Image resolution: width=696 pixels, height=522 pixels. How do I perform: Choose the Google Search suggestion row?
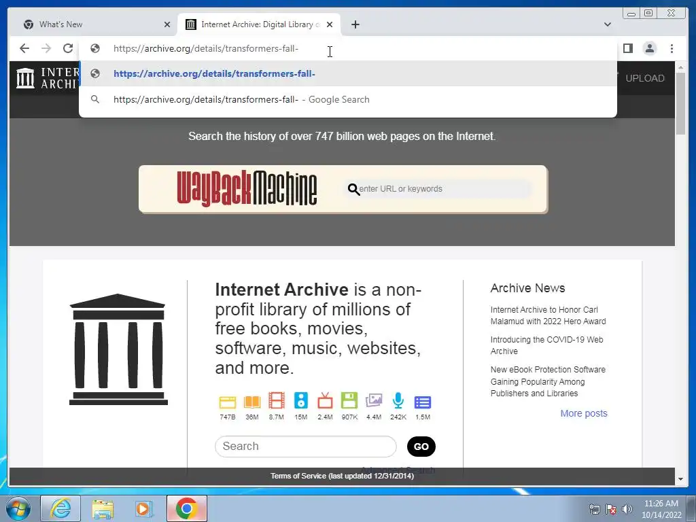pyautogui.click(x=348, y=99)
